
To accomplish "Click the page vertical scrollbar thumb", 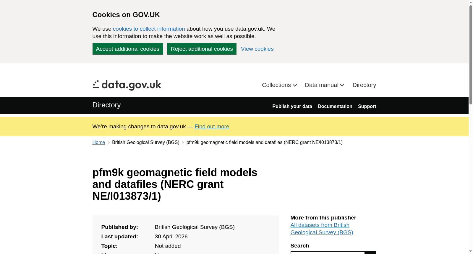I will pos(471,55).
